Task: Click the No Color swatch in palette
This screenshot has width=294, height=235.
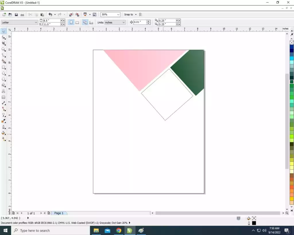Action: click(x=292, y=43)
